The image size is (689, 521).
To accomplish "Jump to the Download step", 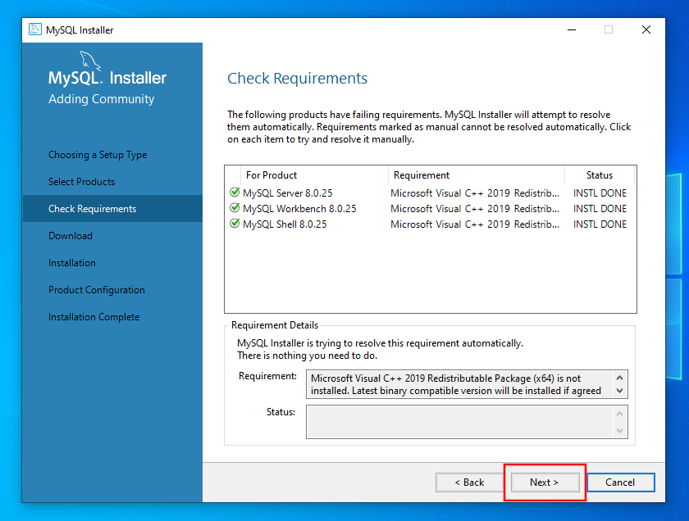I will pyautogui.click(x=71, y=236).
